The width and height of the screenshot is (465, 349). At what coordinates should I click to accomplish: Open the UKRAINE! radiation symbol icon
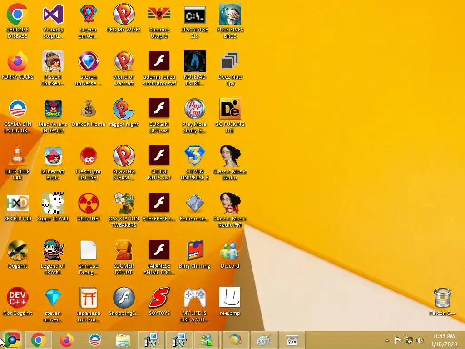click(x=89, y=203)
